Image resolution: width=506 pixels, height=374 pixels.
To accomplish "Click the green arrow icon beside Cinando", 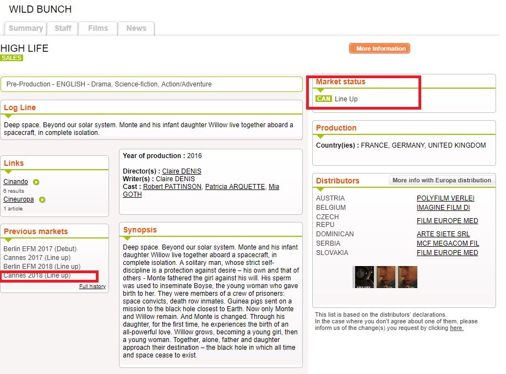I will 36,182.
